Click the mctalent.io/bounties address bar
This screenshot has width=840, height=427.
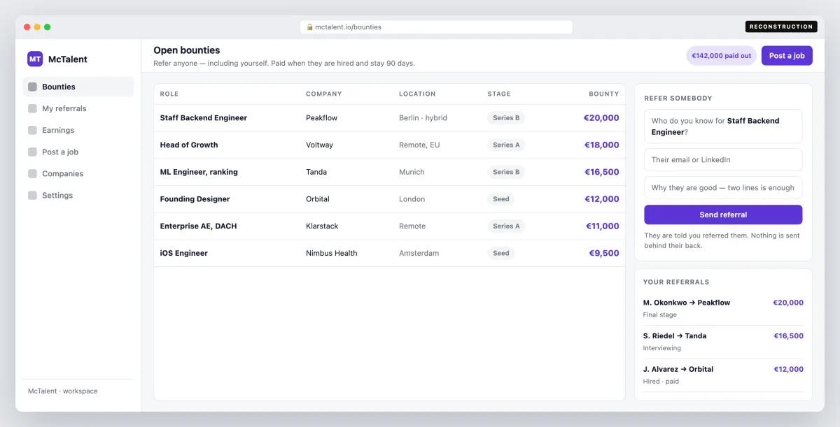click(436, 27)
